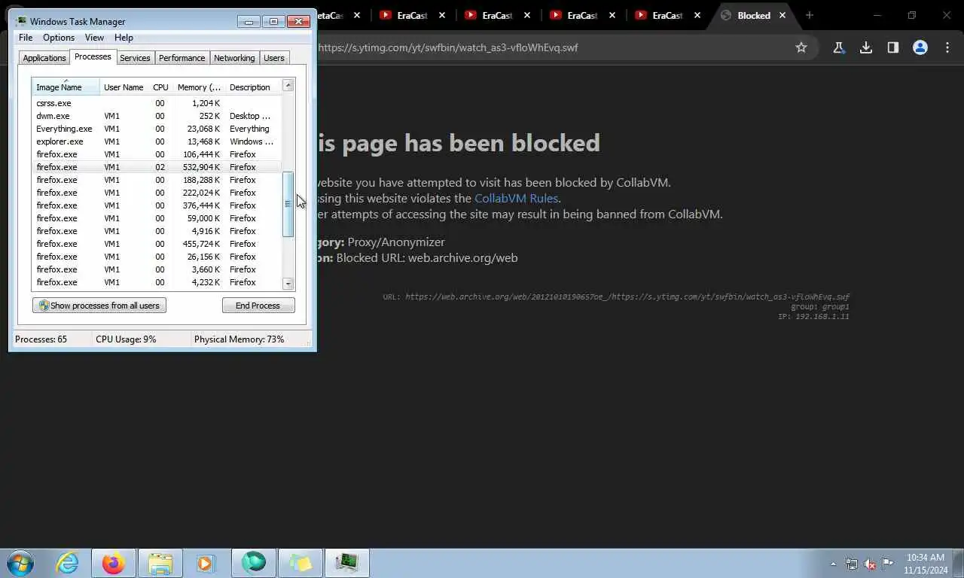Image resolution: width=964 pixels, height=578 pixels.
Task: Select firefox.exe row using 188,288 K
Action: point(157,180)
